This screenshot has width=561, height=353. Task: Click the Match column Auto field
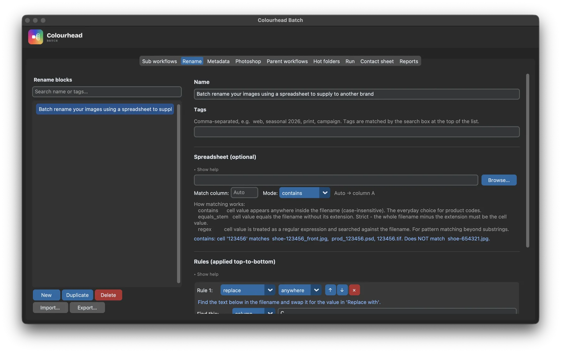[x=244, y=193]
